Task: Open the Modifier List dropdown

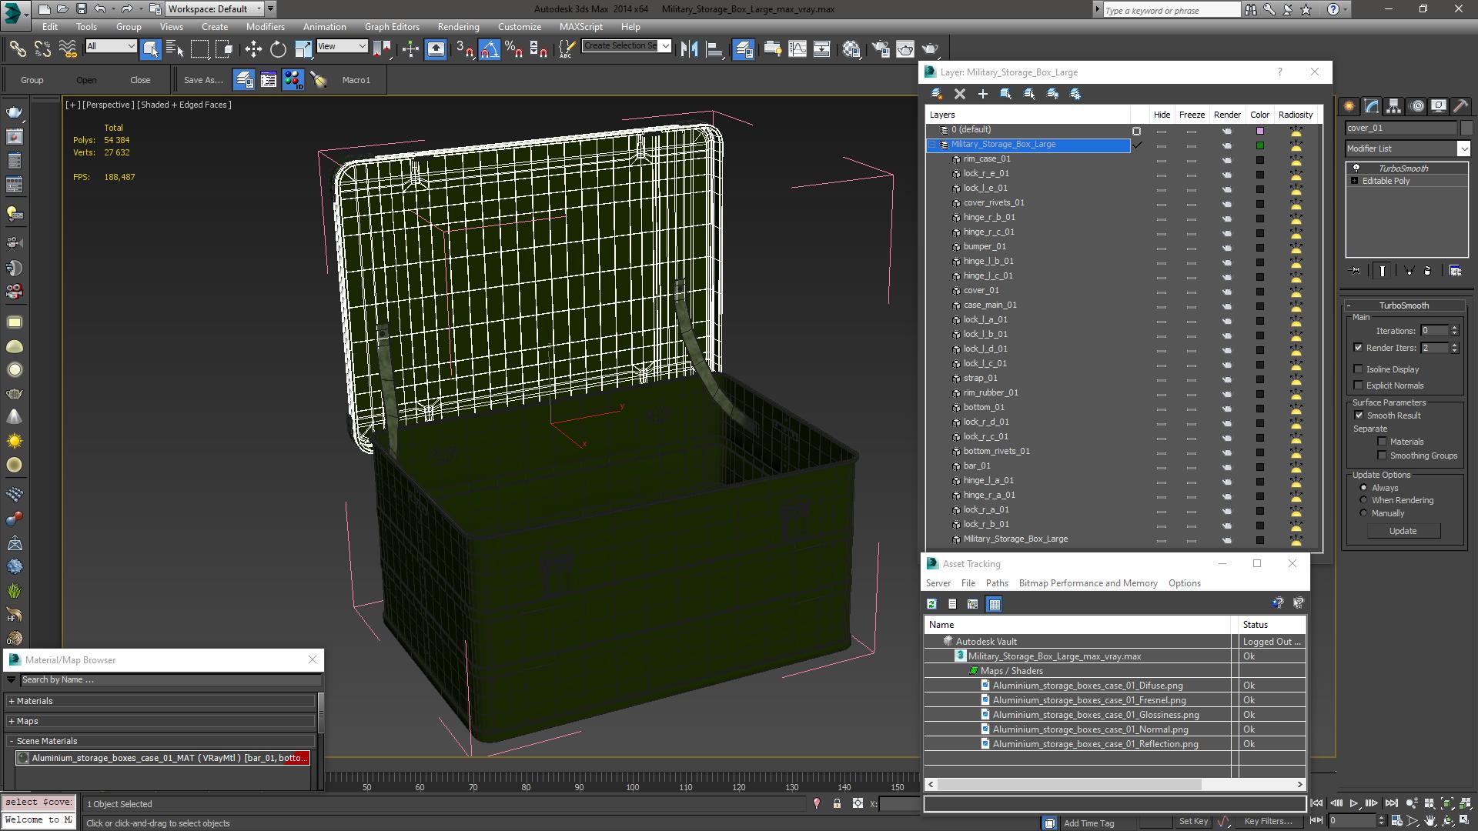Action: (x=1463, y=149)
